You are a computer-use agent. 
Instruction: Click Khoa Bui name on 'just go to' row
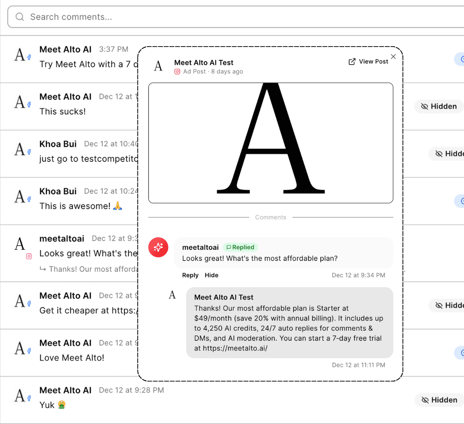pos(58,144)
